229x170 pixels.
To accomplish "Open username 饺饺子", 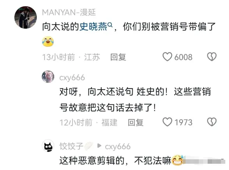I will pyautogui.click(x=71, y=146).
